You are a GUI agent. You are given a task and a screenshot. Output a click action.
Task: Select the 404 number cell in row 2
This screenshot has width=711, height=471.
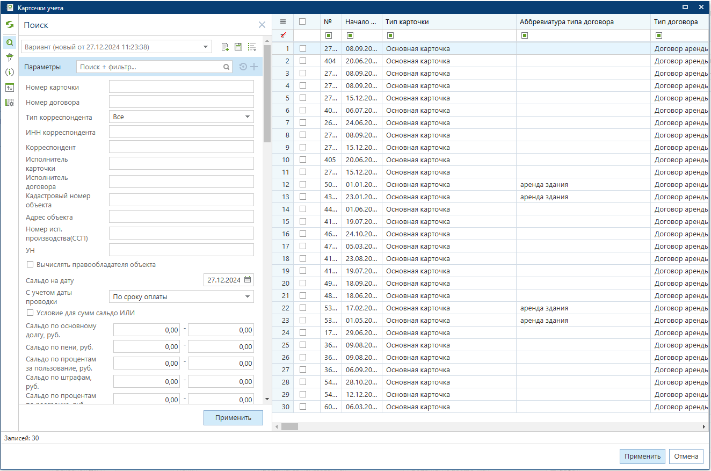point(331,61)
